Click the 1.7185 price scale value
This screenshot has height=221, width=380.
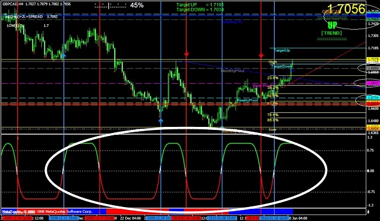coord(373,48)
